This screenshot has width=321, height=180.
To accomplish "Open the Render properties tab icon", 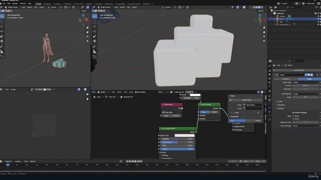I will tap(270, 71).
